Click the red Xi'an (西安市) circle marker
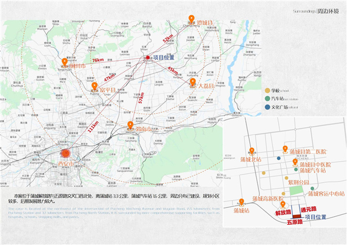 [65, 154]
